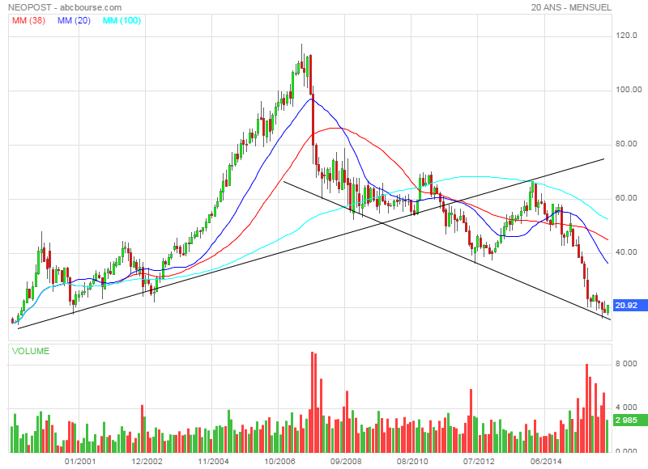Click the 100.00 price axis label
Viewport: 648px width, 469px height.
click(x=629, y=90)
